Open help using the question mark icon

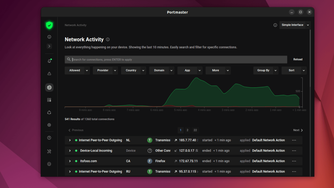coord(49,137)
